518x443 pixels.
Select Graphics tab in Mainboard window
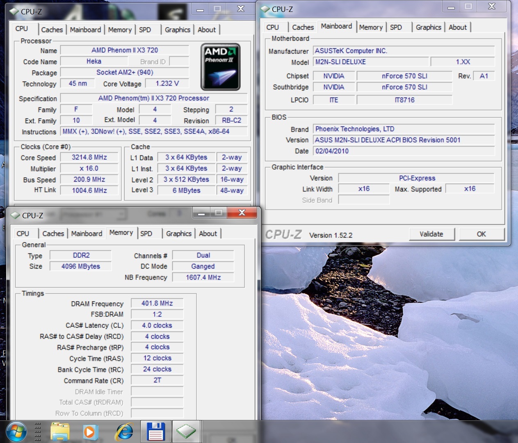[x=429, y=27]
